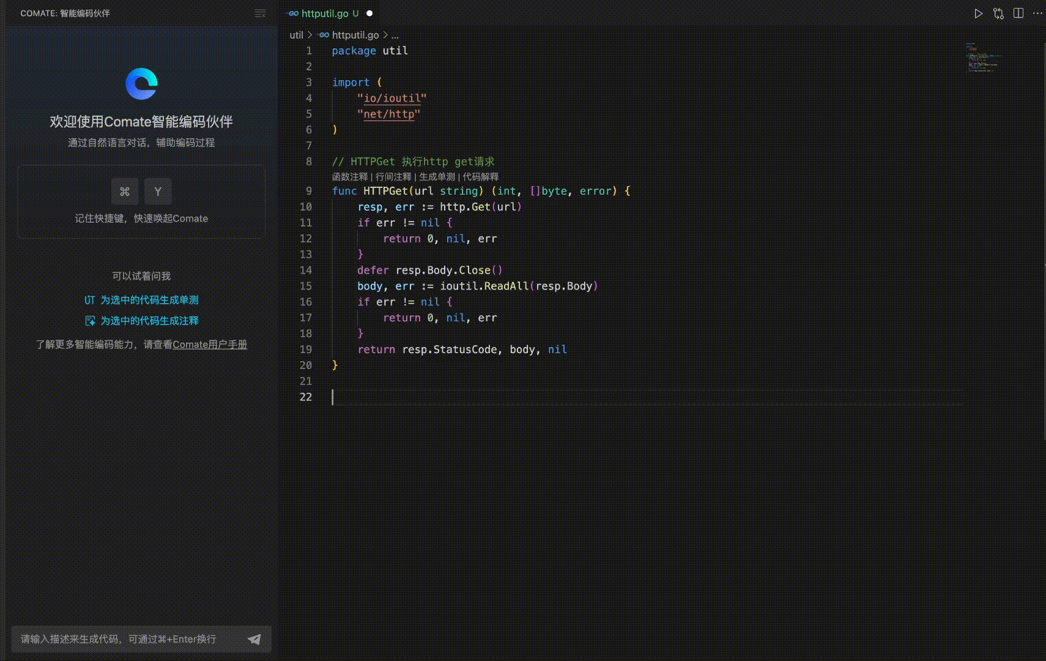Screen dimensions: 1046x661
Task: Click 行间注释 code lens action
Action: coord(393,177)
